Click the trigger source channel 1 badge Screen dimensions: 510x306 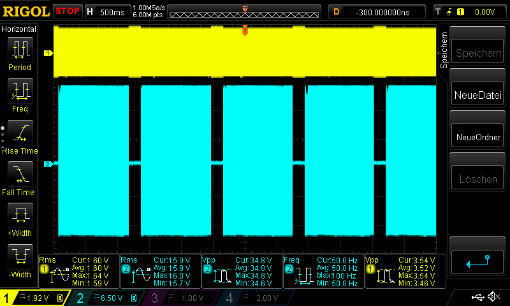click(x=460, y=12)
